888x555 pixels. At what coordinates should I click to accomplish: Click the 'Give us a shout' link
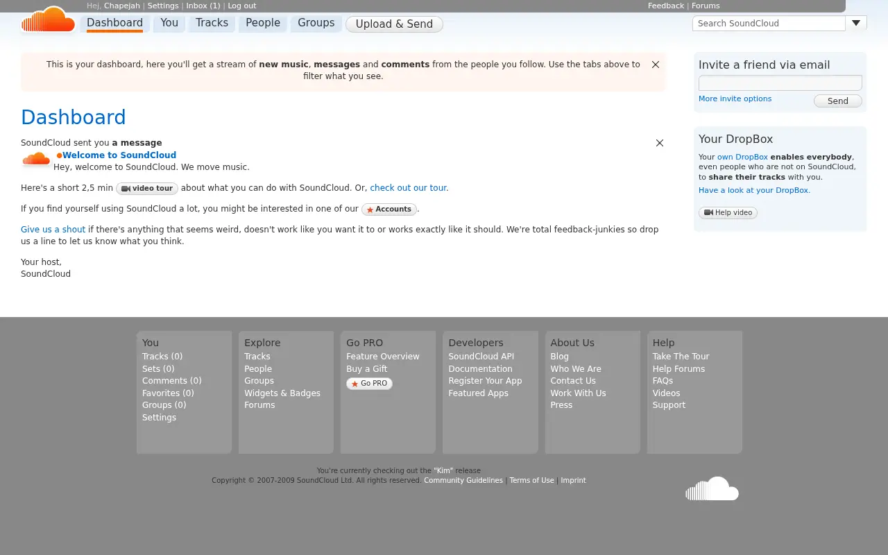click(53, 230)
